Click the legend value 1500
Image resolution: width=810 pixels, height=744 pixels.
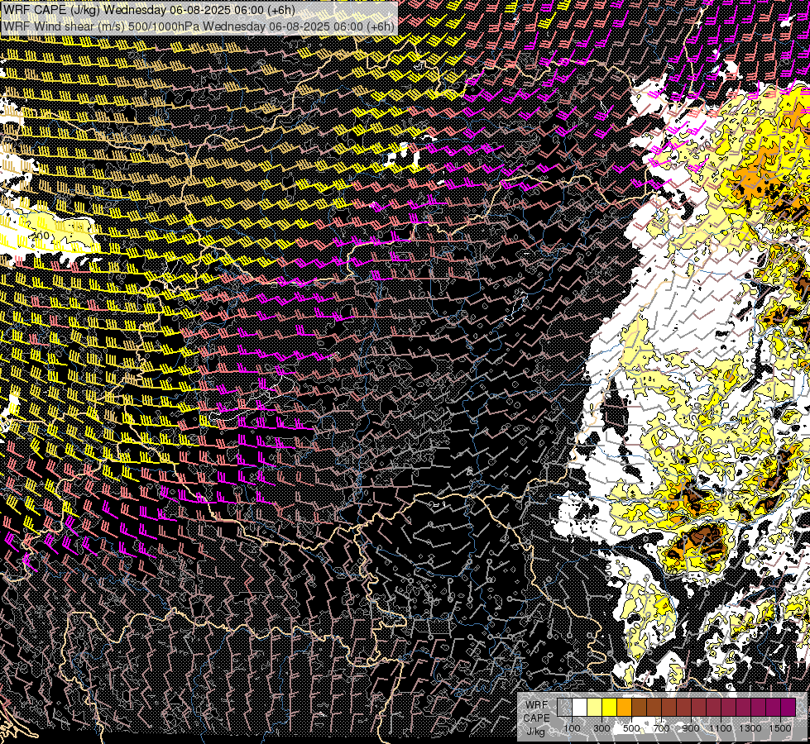click(x=780, y=728)
